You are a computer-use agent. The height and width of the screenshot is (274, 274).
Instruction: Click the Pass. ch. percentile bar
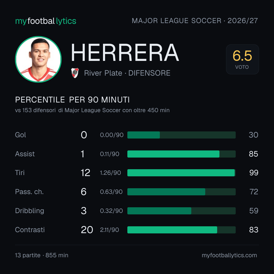(x=181, y=192)
